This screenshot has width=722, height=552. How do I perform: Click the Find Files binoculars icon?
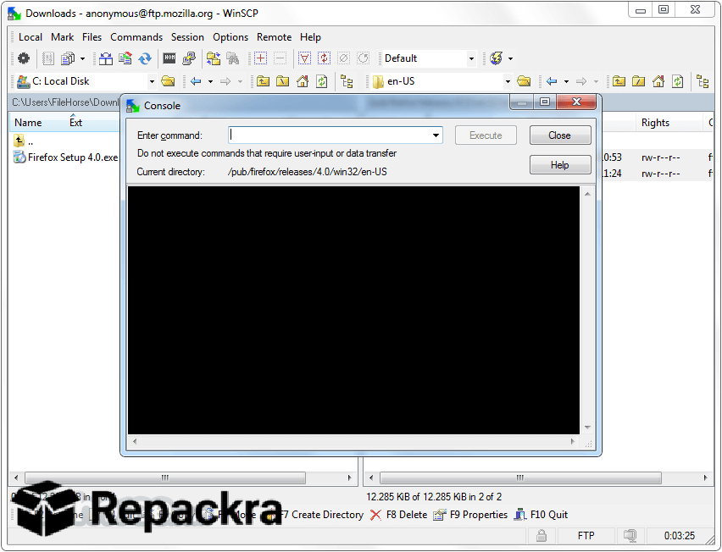tap(233, 58)
